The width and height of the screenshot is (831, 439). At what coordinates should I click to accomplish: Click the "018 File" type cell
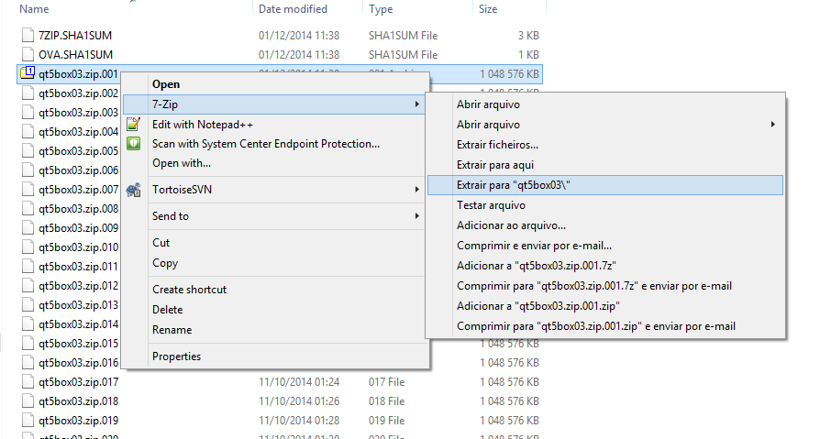(386, 401)
